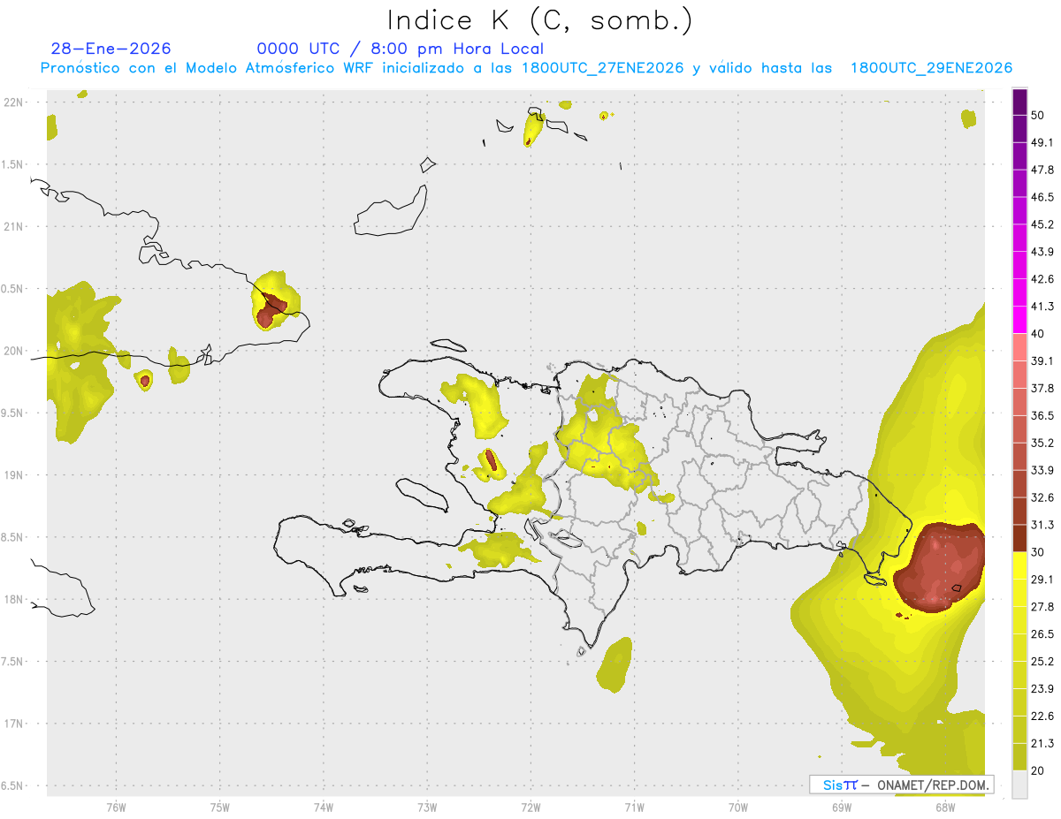The image size is (1061, 819).
Task: Pick the magenta swatch between 40 and 41.3
Action: pyautogui.click(x=1020, y=320)
